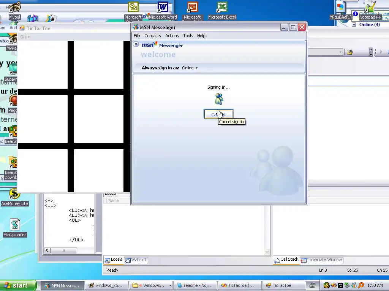Click the MSN Messenger buddy tray icon

click(x=354, y=285)
